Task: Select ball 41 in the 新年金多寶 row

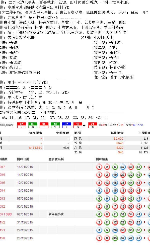Action: point(139,214)
